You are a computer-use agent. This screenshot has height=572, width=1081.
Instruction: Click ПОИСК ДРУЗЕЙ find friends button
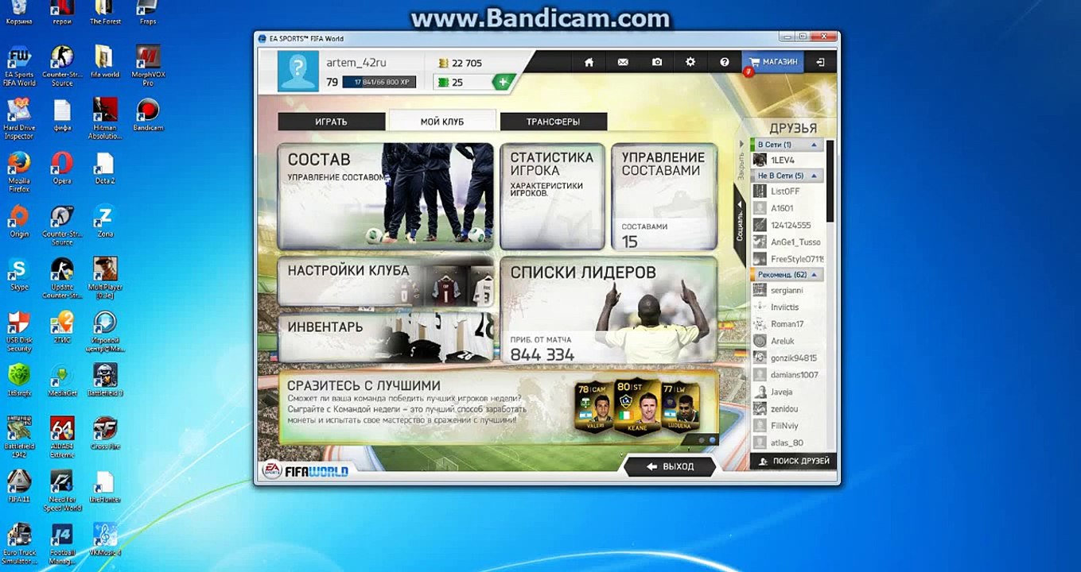[793, 461]
